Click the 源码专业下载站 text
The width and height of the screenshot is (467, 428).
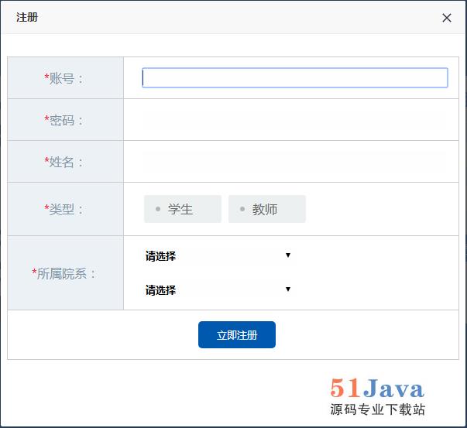(x=377, y=409)
